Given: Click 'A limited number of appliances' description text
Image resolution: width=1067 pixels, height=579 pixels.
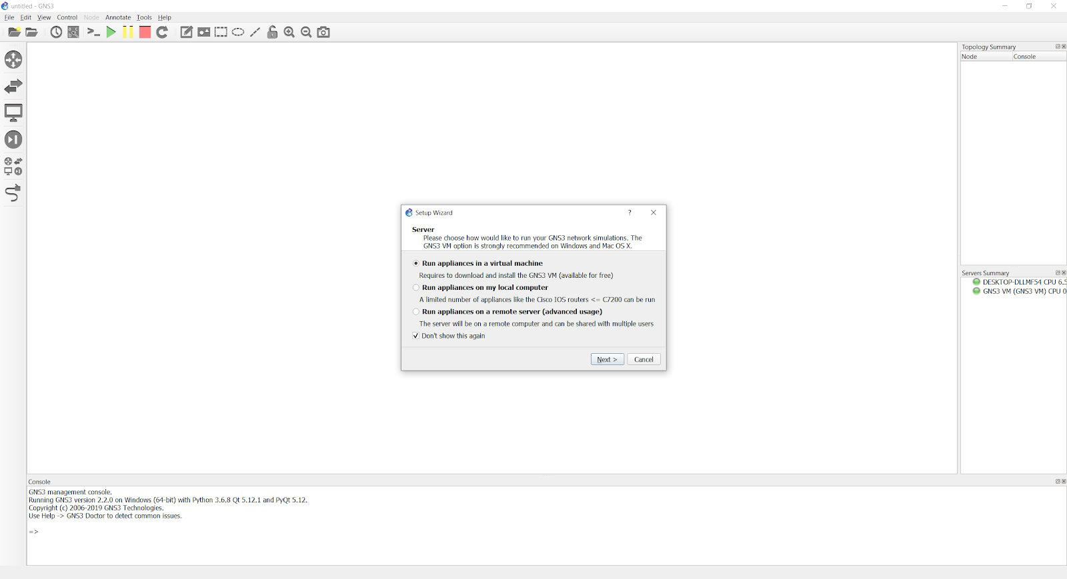Looking at the screenshot, I should pos(538,300).
